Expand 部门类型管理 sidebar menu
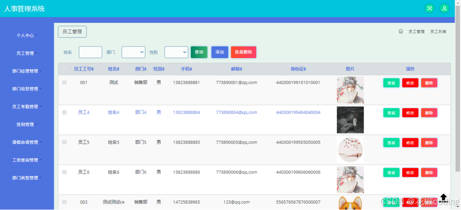Image resolution: width=461 pixels, height=210 pixels. 27,178
